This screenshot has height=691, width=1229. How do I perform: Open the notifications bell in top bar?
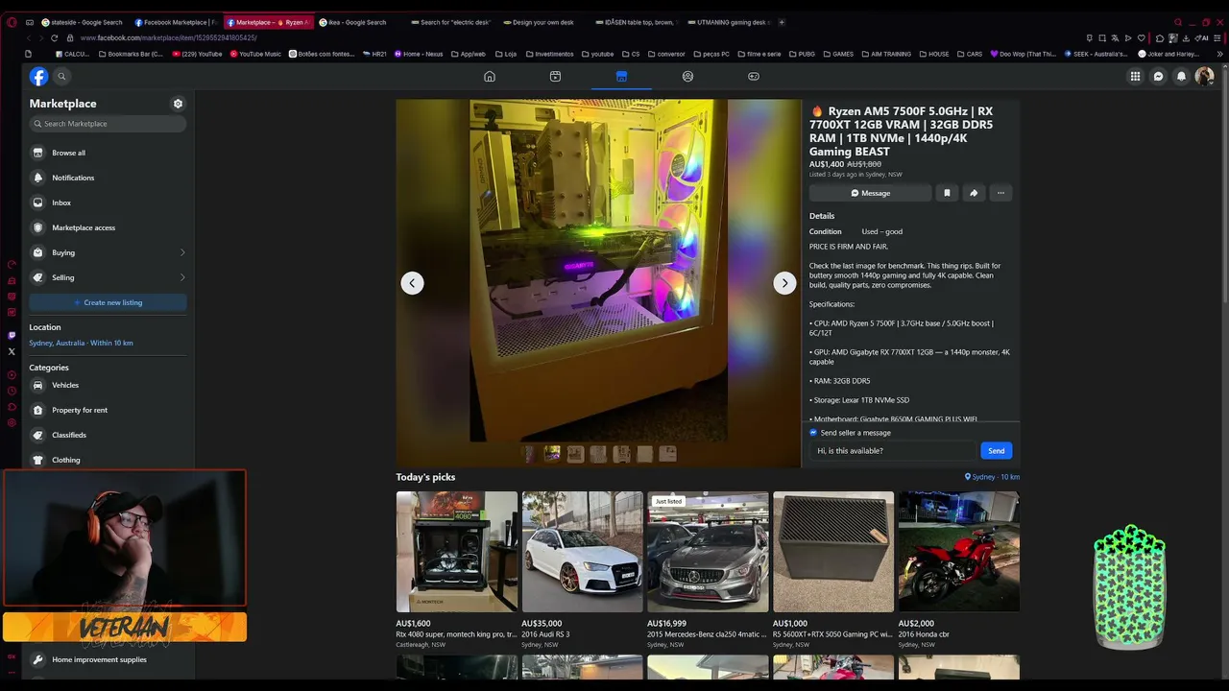click(1182, 77)
